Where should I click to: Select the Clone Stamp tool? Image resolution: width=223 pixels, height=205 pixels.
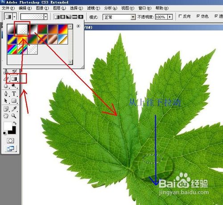[6, 72]
